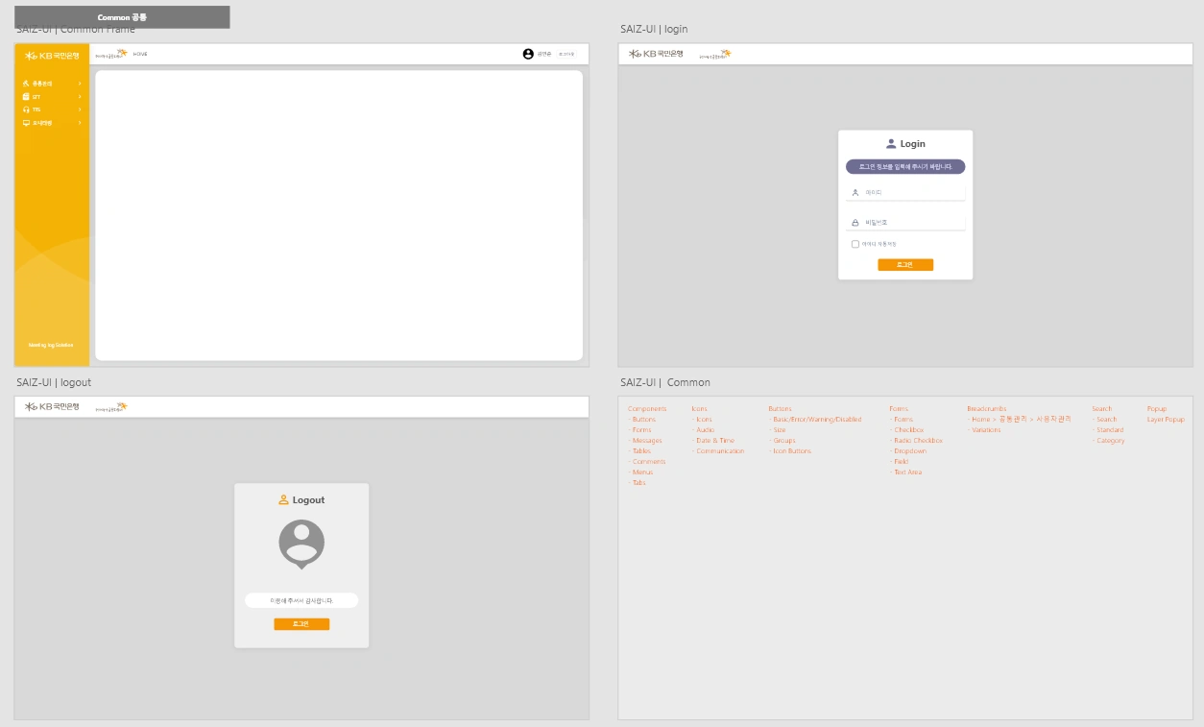The height and width of the screenshot is (727, 1204).
Task: Click the KB logo in the yellow sidebar
Action: pos(52,56)
